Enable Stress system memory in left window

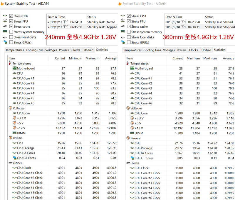[11, 32]
